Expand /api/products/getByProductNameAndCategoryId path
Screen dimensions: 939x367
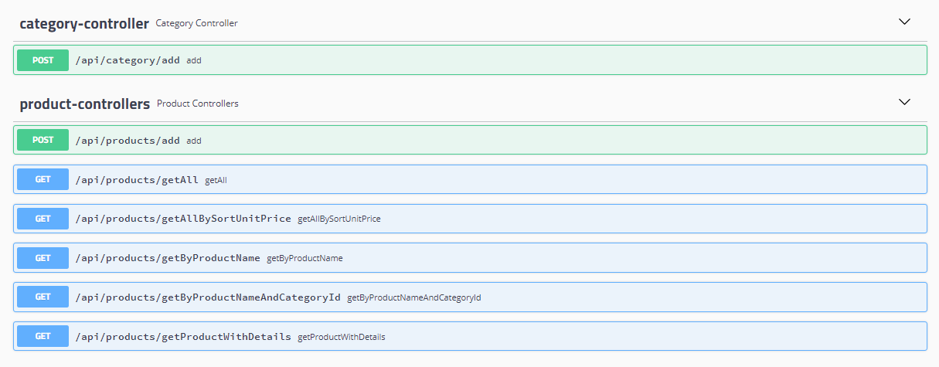208,297
